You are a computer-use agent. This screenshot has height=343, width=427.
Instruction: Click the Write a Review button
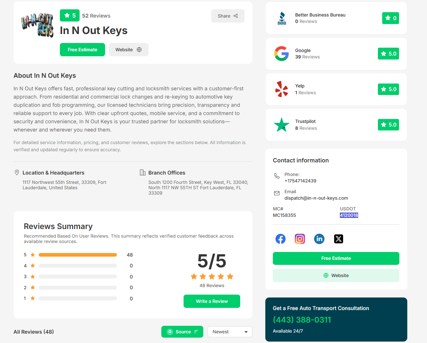[212, 301]
